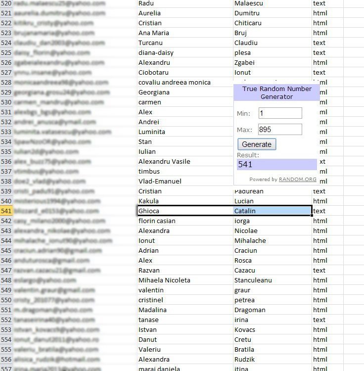Click the iorga cell

tap(272, 221)
